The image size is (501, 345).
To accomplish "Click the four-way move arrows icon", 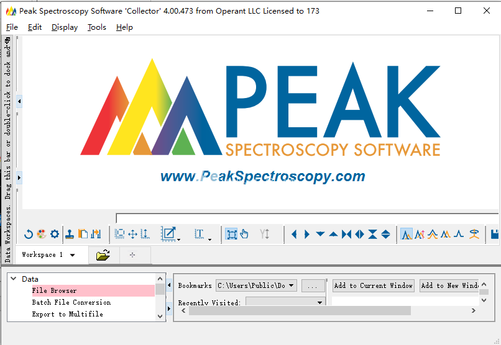I will tap(132, 235).
